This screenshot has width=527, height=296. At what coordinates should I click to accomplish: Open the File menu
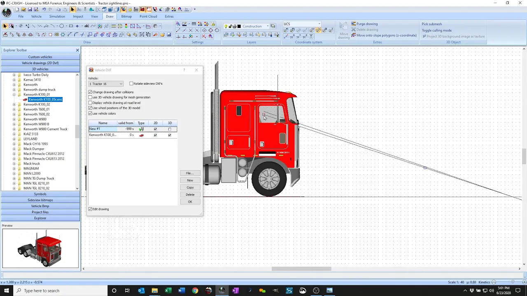click(21, 16)
